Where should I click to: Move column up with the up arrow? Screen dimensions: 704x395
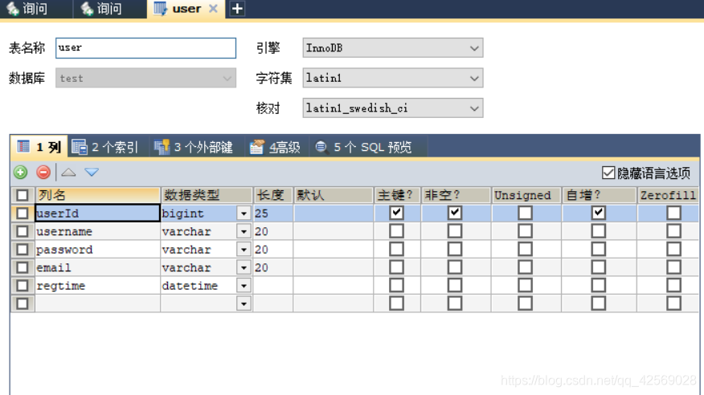[68, 172]
